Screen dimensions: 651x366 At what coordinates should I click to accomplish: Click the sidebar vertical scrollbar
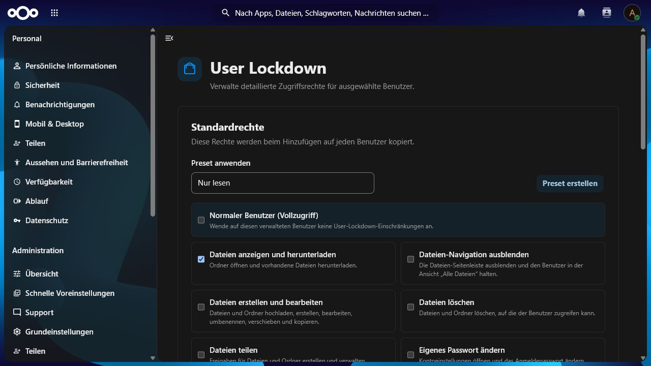pos(153,126)
